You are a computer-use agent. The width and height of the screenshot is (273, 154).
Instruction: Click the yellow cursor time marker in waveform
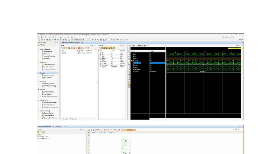point(234,48)
